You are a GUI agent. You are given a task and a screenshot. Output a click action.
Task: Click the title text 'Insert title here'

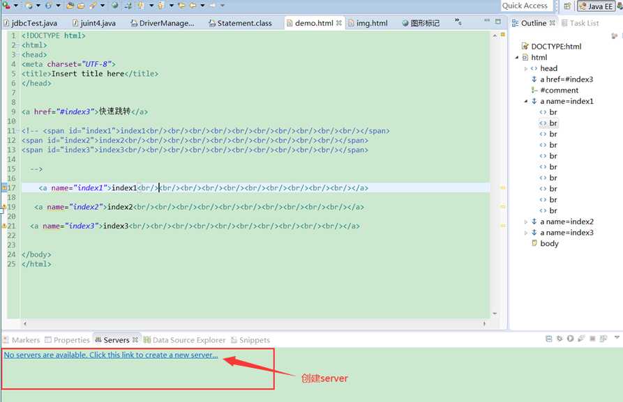tap(88, 74)
